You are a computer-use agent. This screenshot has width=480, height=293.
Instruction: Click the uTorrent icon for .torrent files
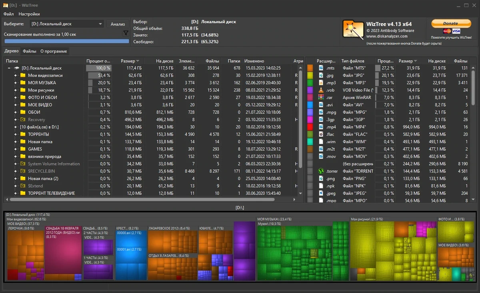coord(321,171)
